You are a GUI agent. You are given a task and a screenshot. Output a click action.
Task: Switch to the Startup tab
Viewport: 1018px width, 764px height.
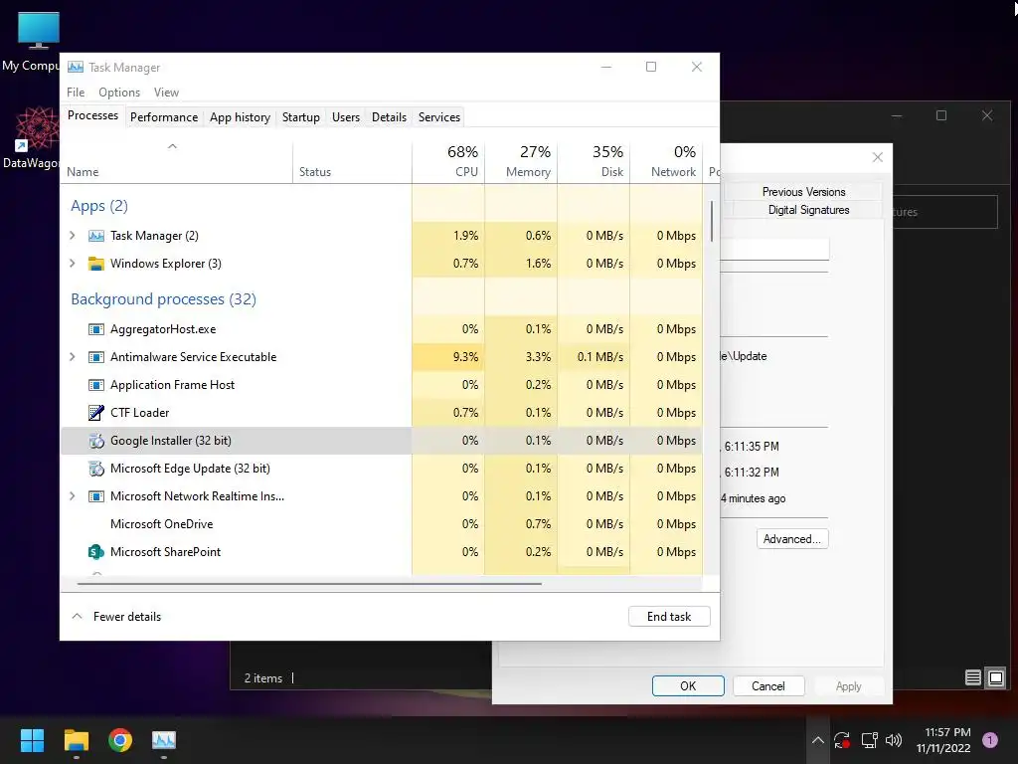coord(300,117)
